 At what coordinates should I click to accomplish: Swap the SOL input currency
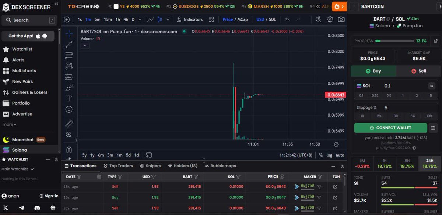432,86
